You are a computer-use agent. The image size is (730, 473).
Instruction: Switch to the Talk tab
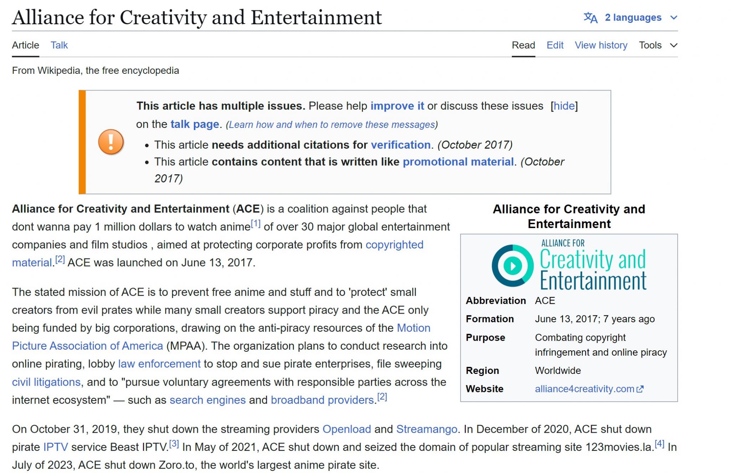click(x=59, y=45)
